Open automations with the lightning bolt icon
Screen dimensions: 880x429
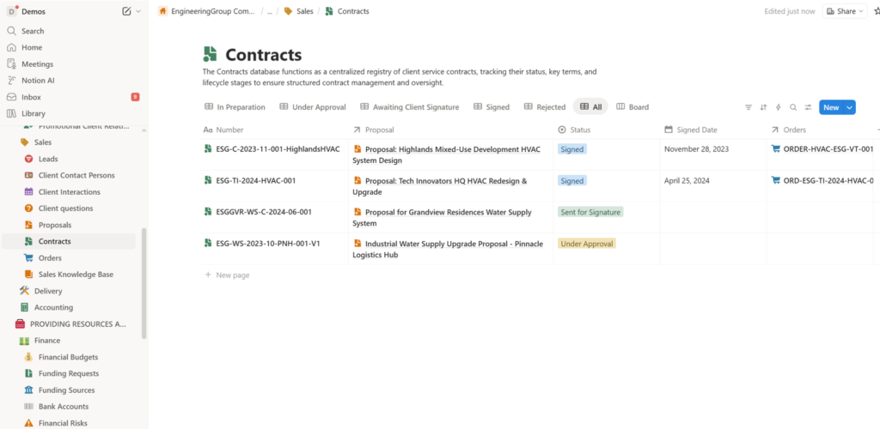pyautogui.click(x=778, y=107)
